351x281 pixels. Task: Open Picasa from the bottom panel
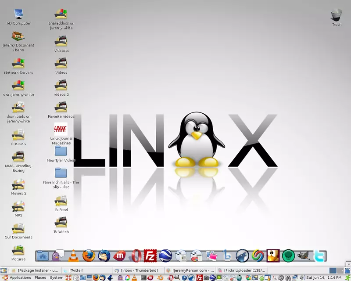click(x=128, y=278)
